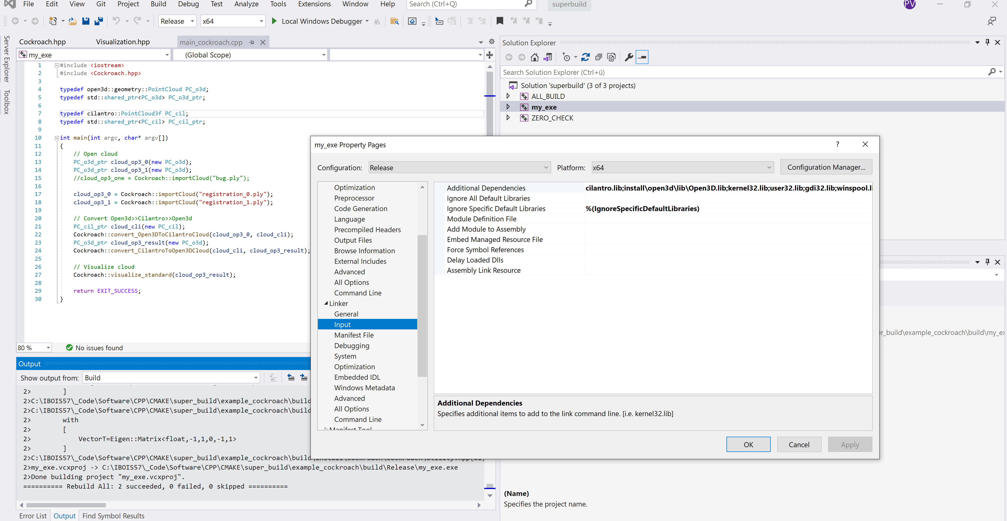1007x521 pixels.
Task: Open the editor zoom level selector showing 80%
Action: pyautogui.click(x=33, y=347)
